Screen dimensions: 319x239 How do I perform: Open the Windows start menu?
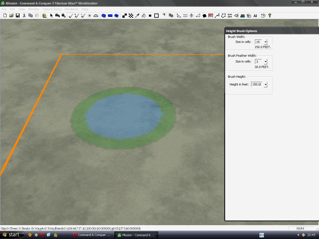click(12, 235)
